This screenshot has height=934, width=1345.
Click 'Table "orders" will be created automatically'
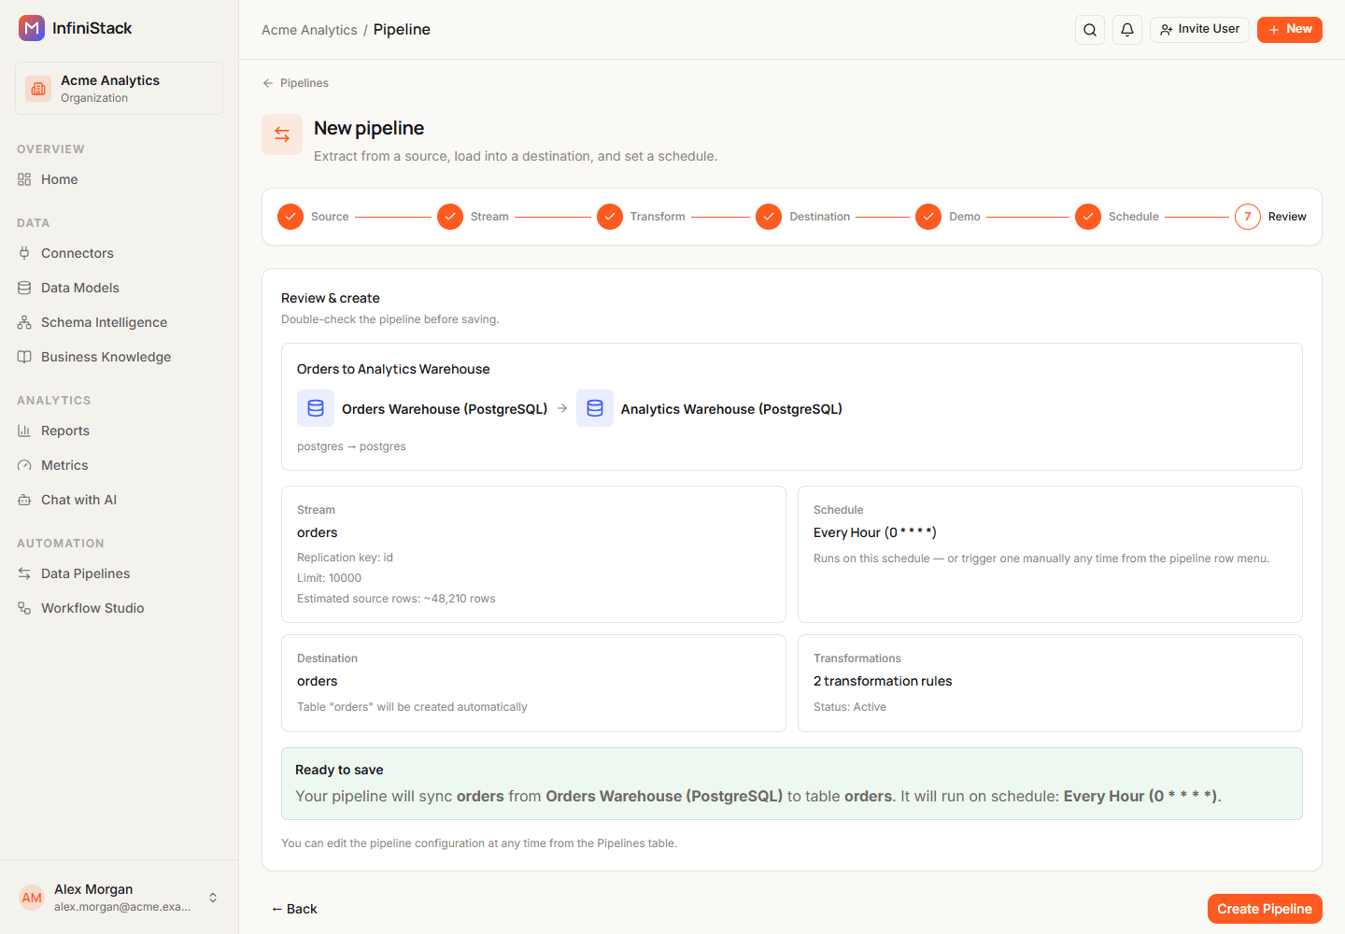click(x=412, y=707)
